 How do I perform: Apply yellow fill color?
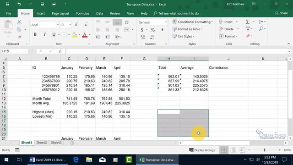coord(74,35)
